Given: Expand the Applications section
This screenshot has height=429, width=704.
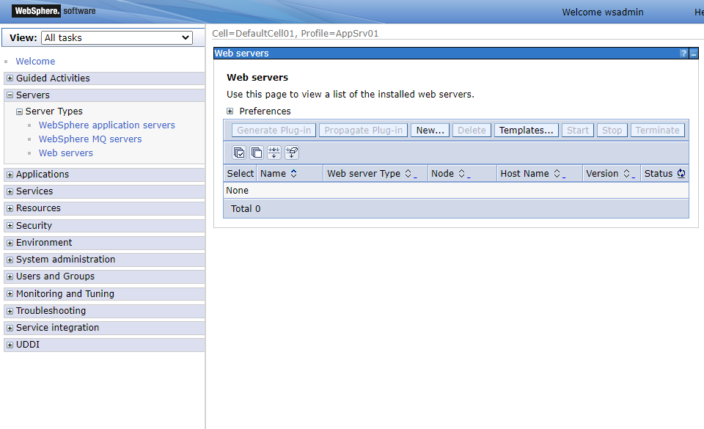Looking at the screenshot, I should pos(10,175).
